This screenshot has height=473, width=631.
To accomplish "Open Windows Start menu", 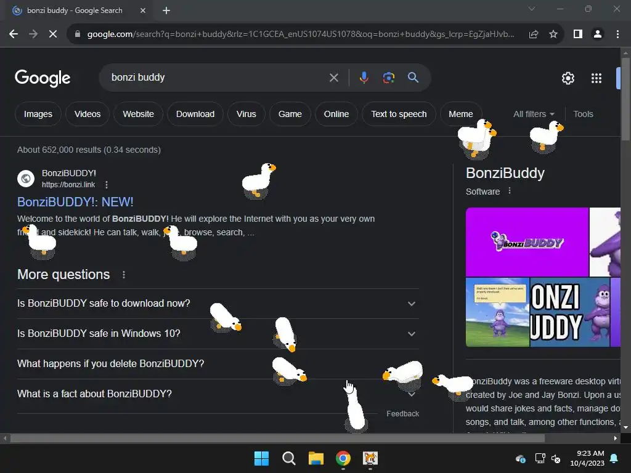I will point(261,458).
